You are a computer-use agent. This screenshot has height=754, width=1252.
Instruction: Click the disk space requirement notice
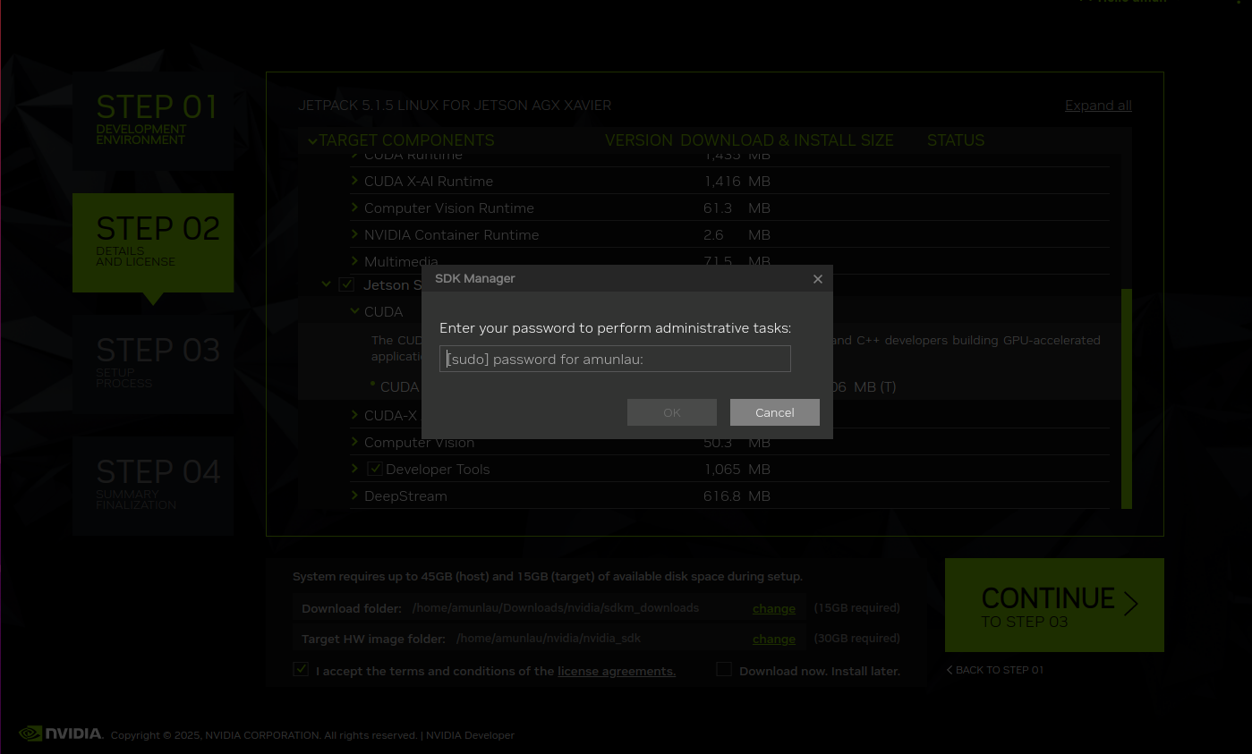point(548,577)
